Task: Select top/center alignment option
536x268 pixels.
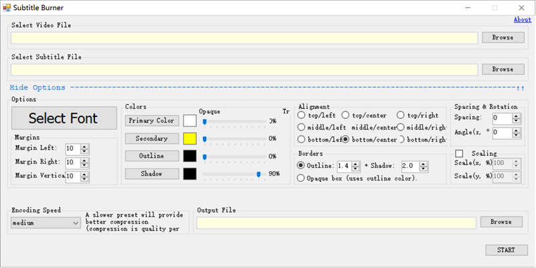Action: pyautogui.click(x=346, y=116)
